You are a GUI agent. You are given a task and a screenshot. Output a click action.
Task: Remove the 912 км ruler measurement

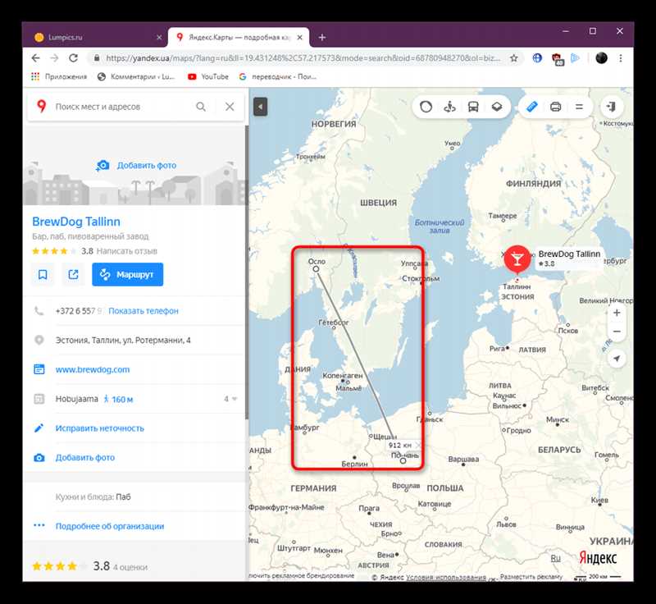click(x=418, y=445)
